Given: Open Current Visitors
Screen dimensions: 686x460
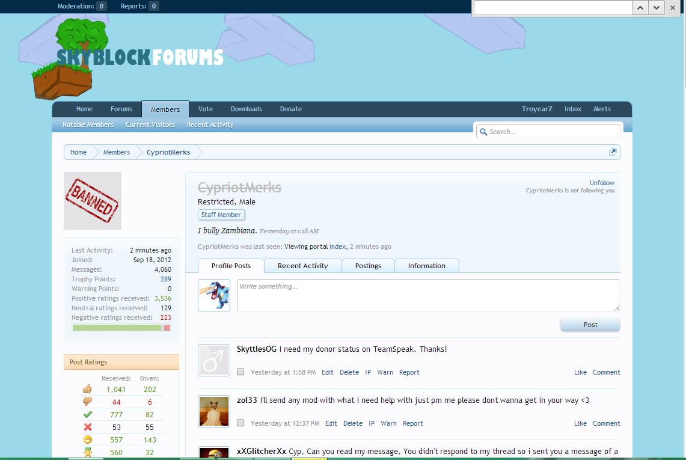Looking at the screenshot, I should [150, 124].
